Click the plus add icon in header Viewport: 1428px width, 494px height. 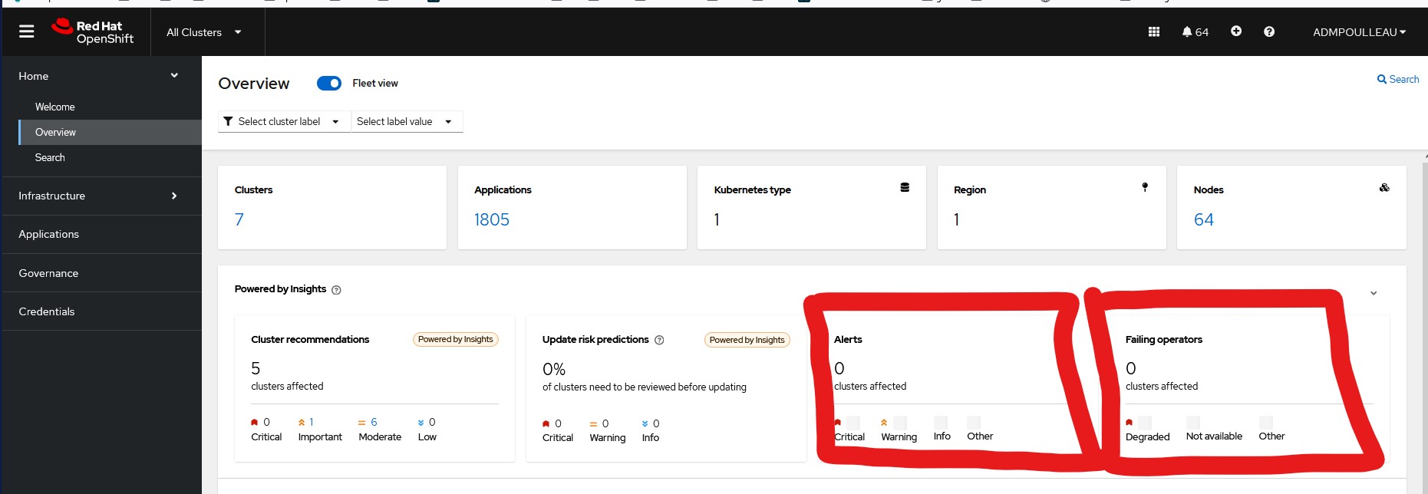pyautogui.click(x=1236, y=31)
